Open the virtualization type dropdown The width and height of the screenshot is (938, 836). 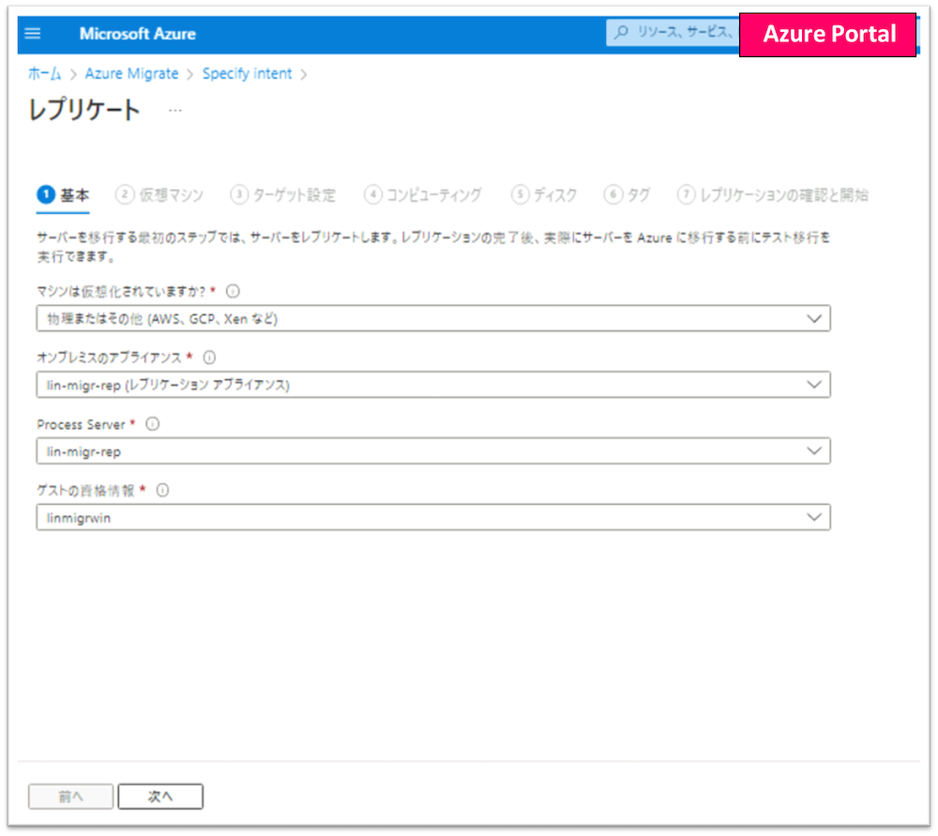pyautogui.click(x=433, y=318)
